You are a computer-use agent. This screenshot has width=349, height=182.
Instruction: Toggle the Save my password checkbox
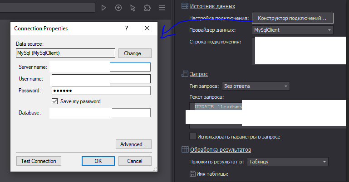[55, 101]
